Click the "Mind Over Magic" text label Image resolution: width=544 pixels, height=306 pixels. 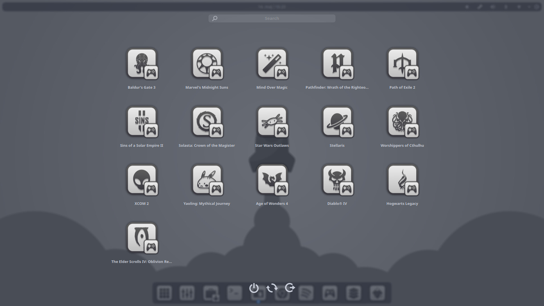click(x=272, y=87)
